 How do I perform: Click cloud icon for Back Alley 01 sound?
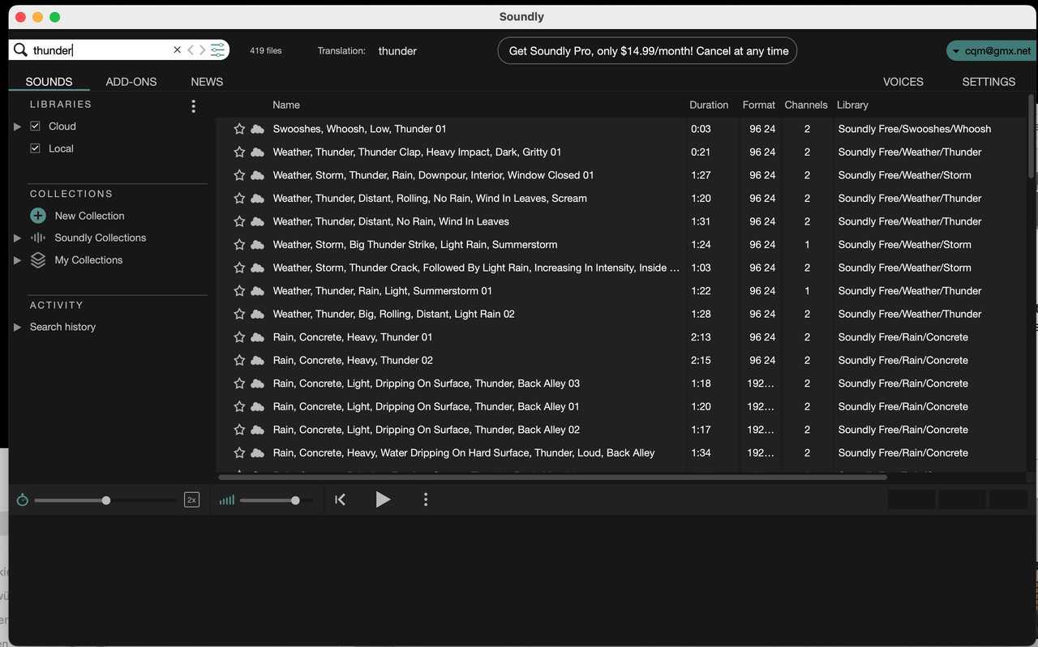pos(258,407)
